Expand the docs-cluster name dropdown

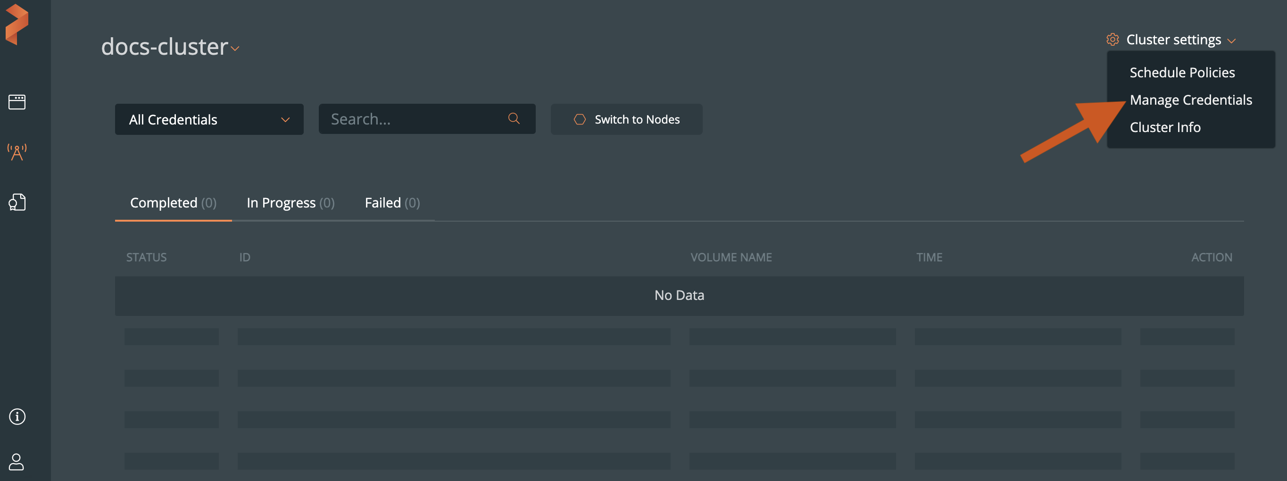(x=235, y=49)
